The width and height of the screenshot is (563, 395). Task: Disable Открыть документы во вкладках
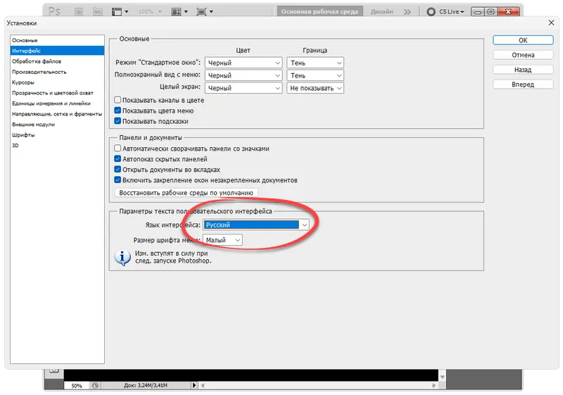tap(118, 169)
